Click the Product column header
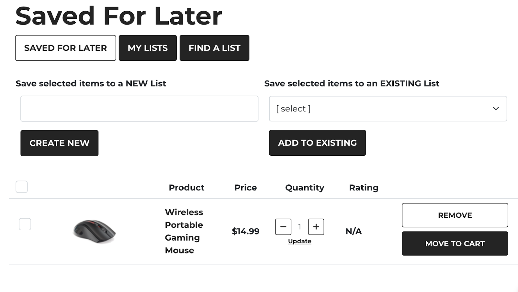 click(x=186, y=187)
